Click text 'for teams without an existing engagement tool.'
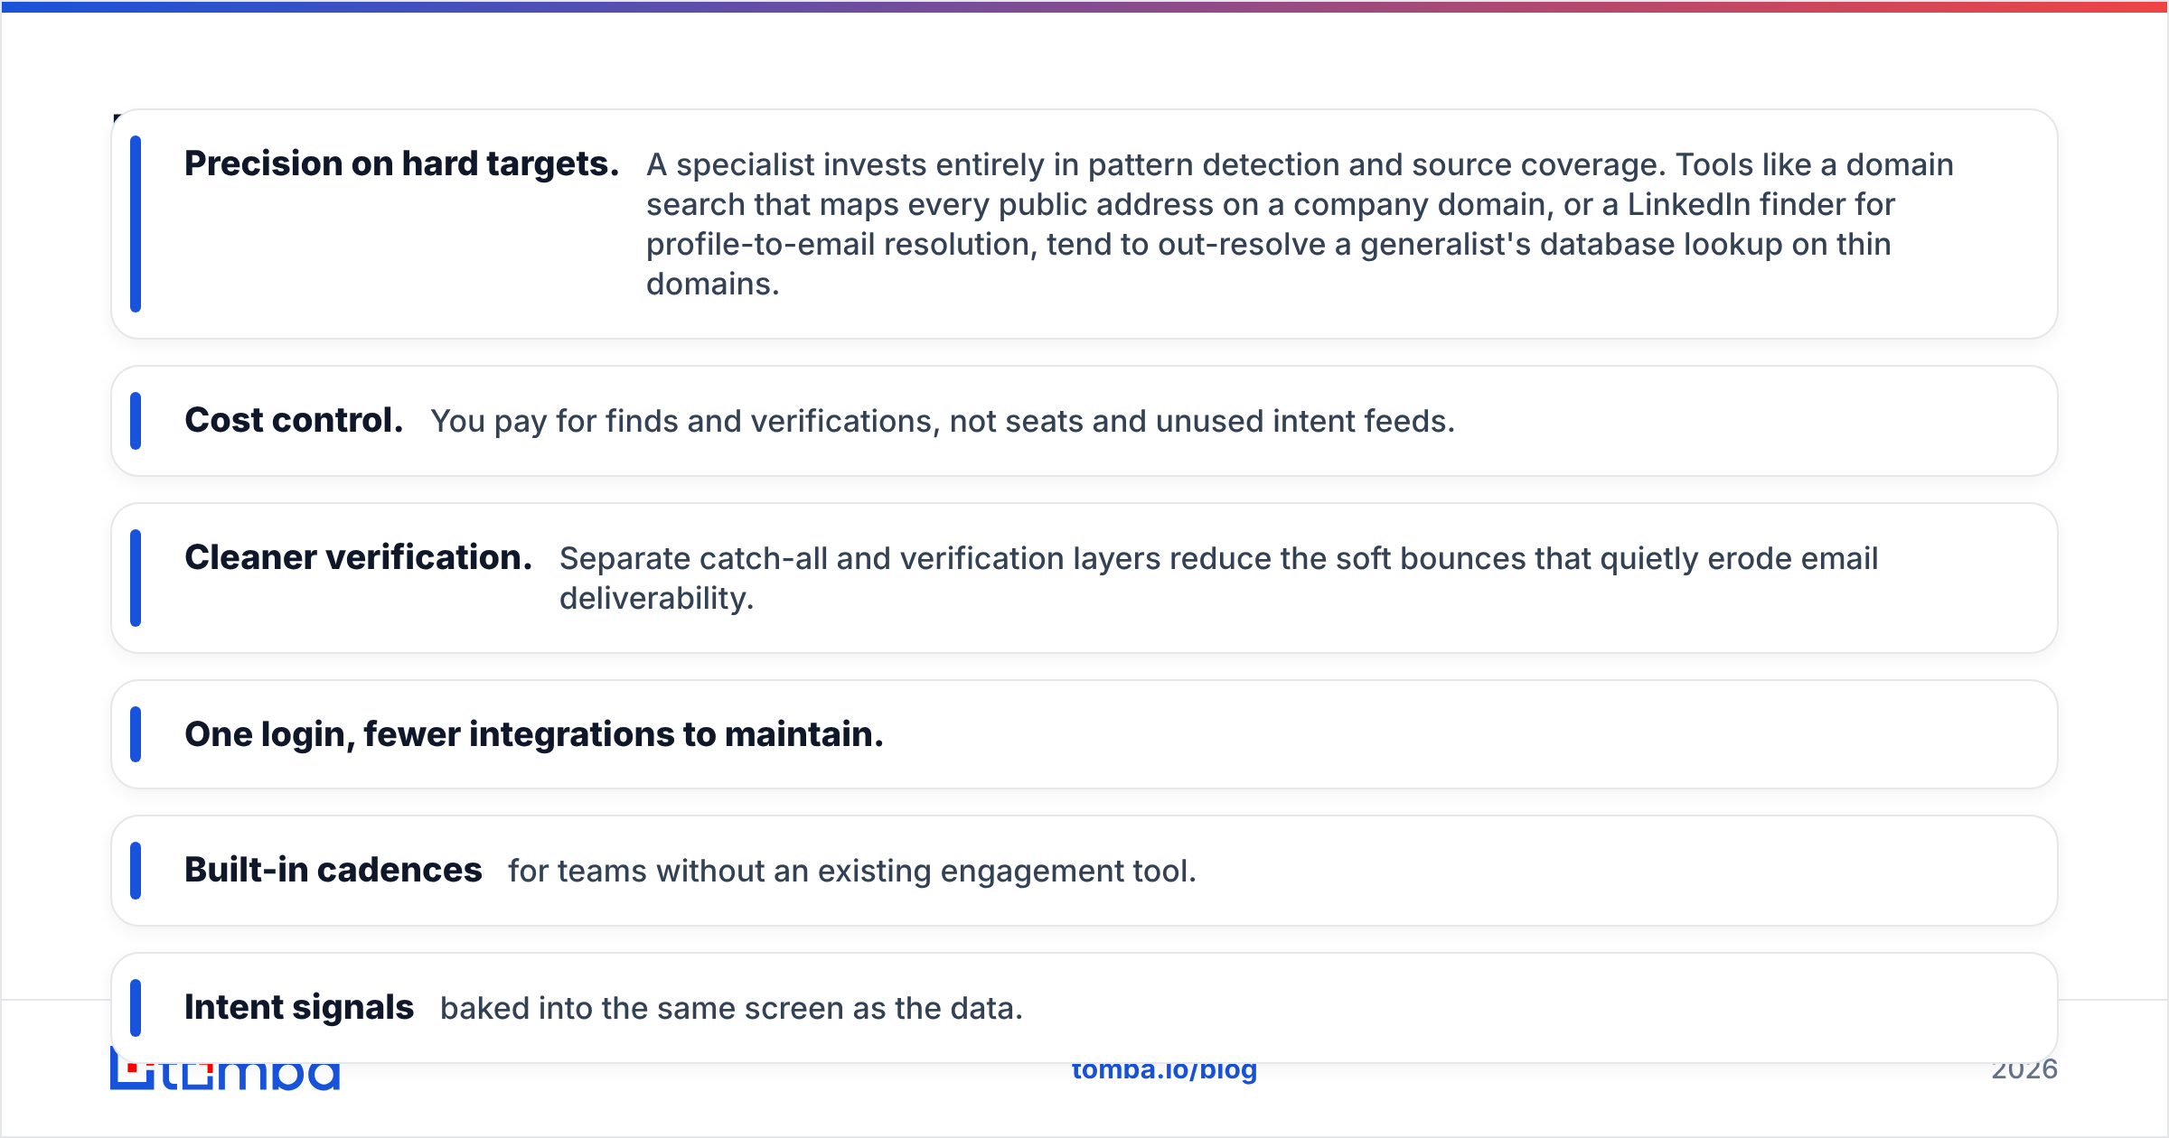Viewport: 2169px width, 1138px height. pyautogui.click(x=852, y=872)
